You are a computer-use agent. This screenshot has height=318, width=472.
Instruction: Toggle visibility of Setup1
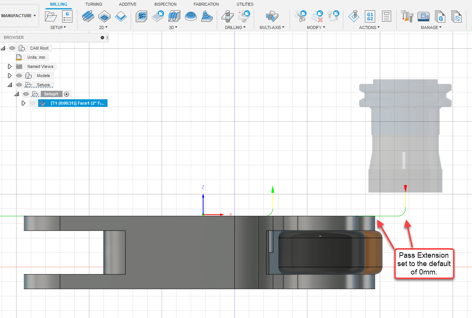coord(26,94)
